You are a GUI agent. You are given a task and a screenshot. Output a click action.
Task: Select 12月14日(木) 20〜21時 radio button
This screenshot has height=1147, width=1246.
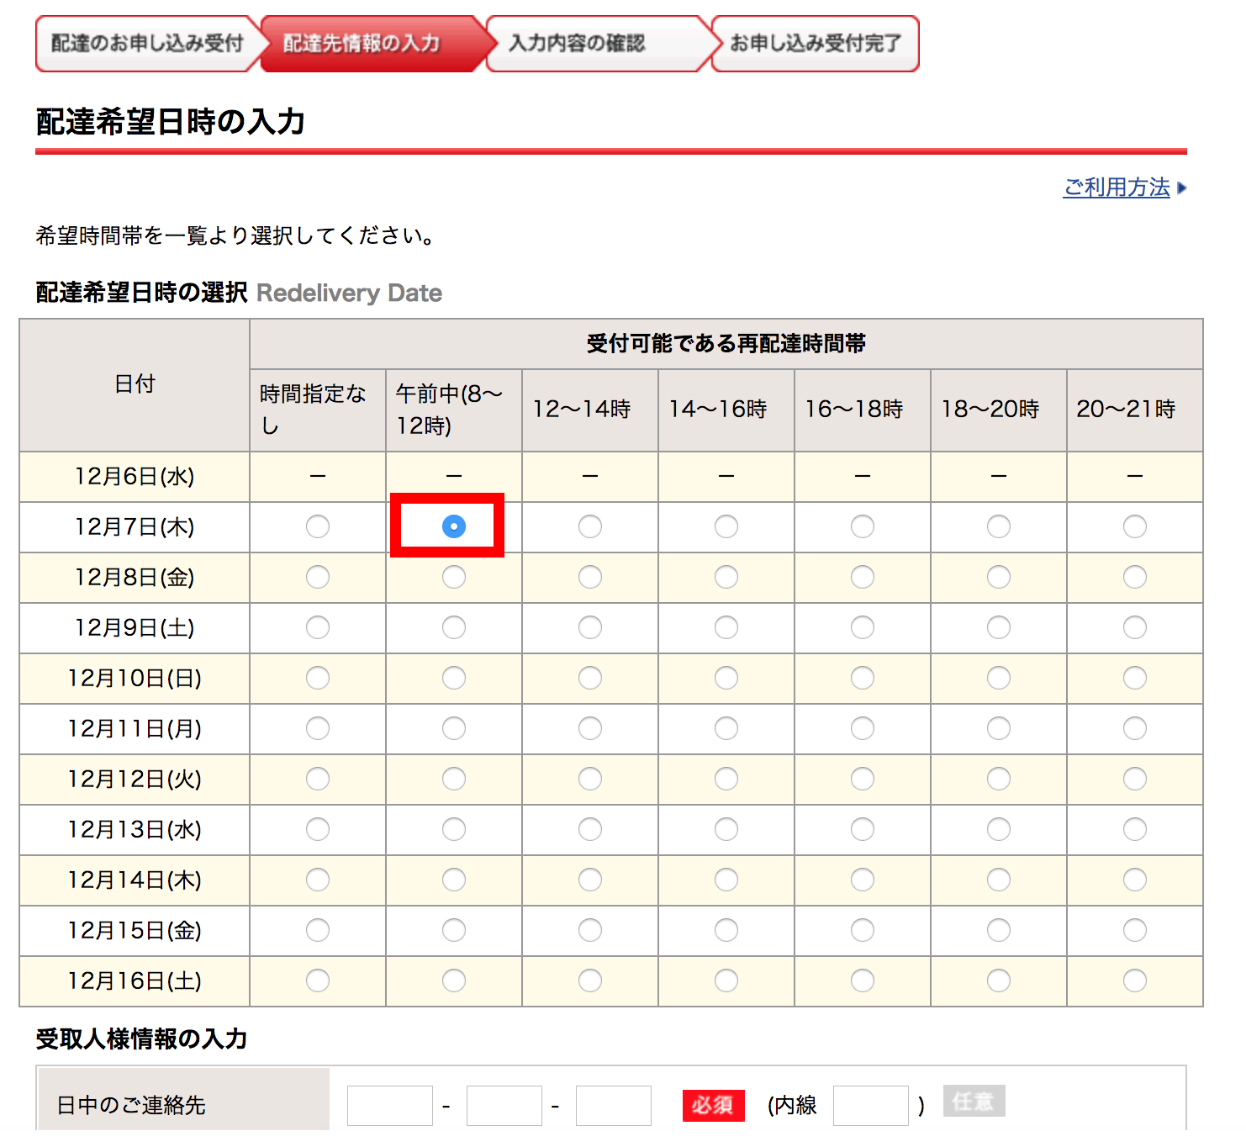[1135, 880]
